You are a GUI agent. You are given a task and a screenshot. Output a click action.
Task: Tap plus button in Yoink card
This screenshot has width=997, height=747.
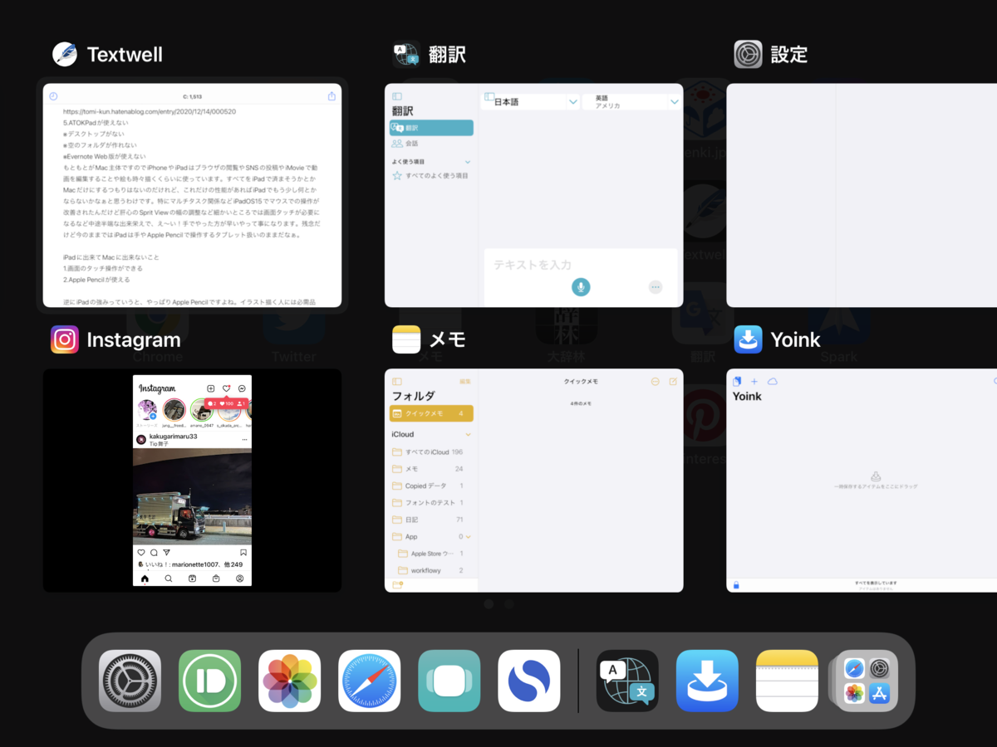pyautogui.click(x=754, y=381)
